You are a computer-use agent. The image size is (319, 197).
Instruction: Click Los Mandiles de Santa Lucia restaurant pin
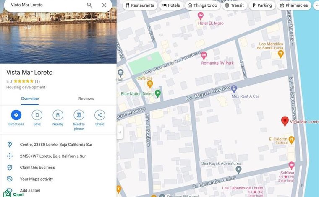(x=281, y=54)
